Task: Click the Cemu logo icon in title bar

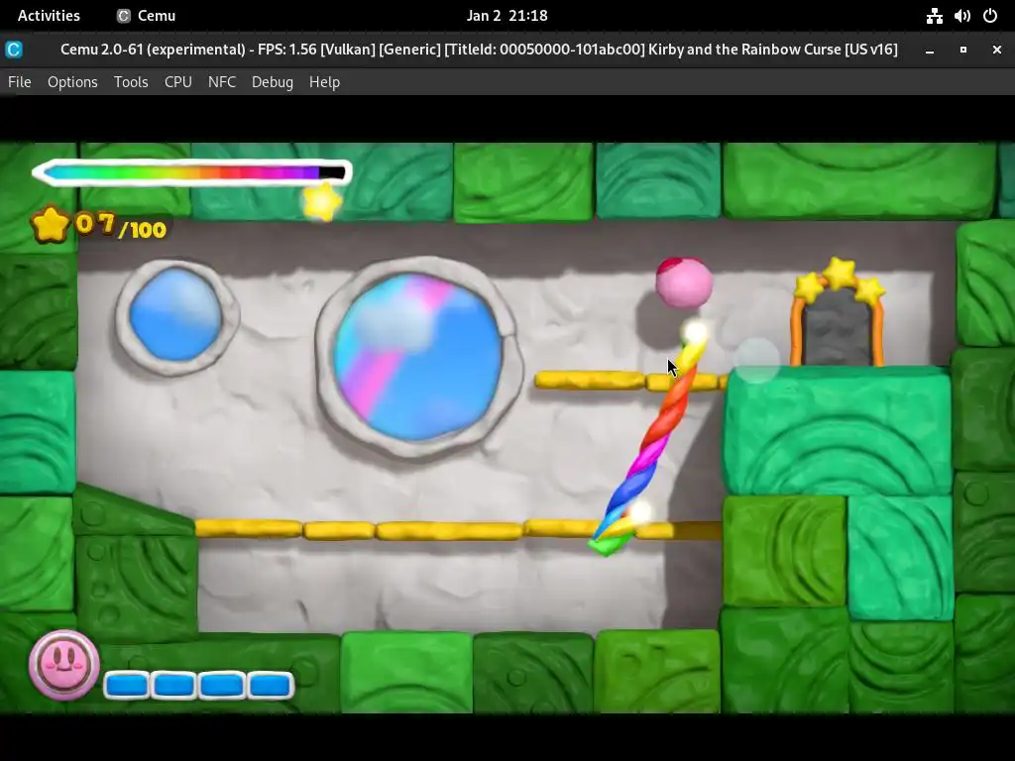Action: coord(14,50)
